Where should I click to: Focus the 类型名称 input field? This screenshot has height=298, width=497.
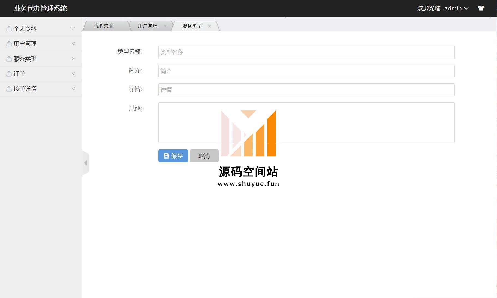click(x=306, y=52)
